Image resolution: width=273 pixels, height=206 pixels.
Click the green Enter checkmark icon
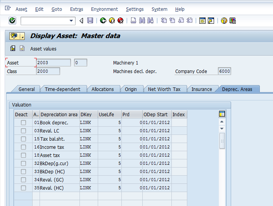point(12,21)
